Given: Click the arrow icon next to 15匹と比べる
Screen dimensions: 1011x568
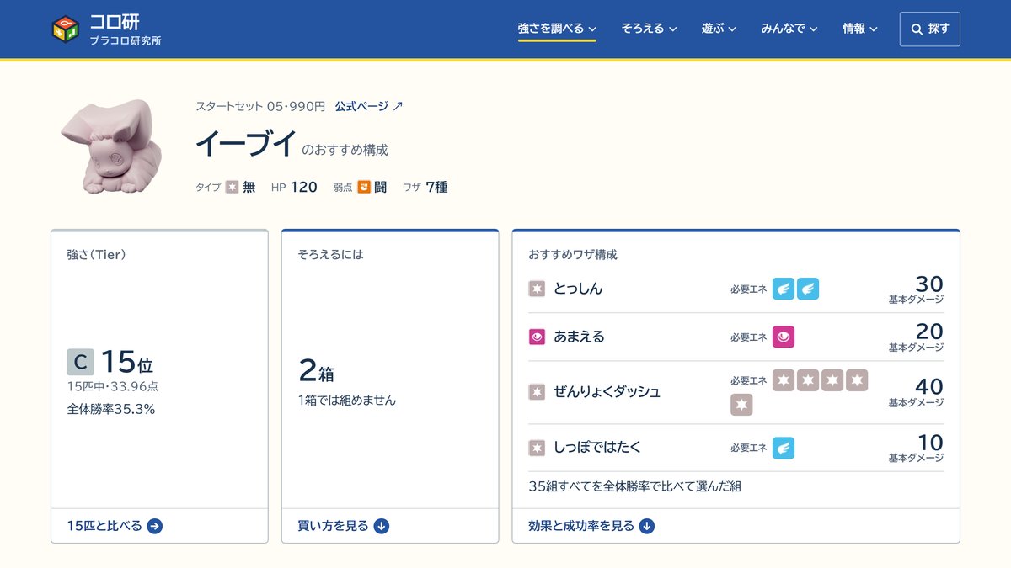Looking at the screenshot, I should tap(154, 526).
